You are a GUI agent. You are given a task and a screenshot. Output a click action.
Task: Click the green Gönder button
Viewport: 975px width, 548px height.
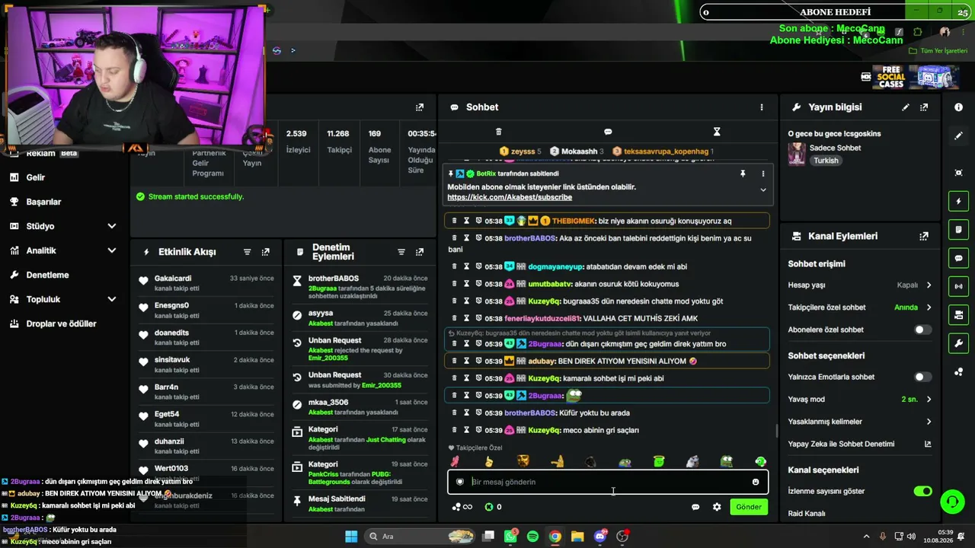coord(749,507)
